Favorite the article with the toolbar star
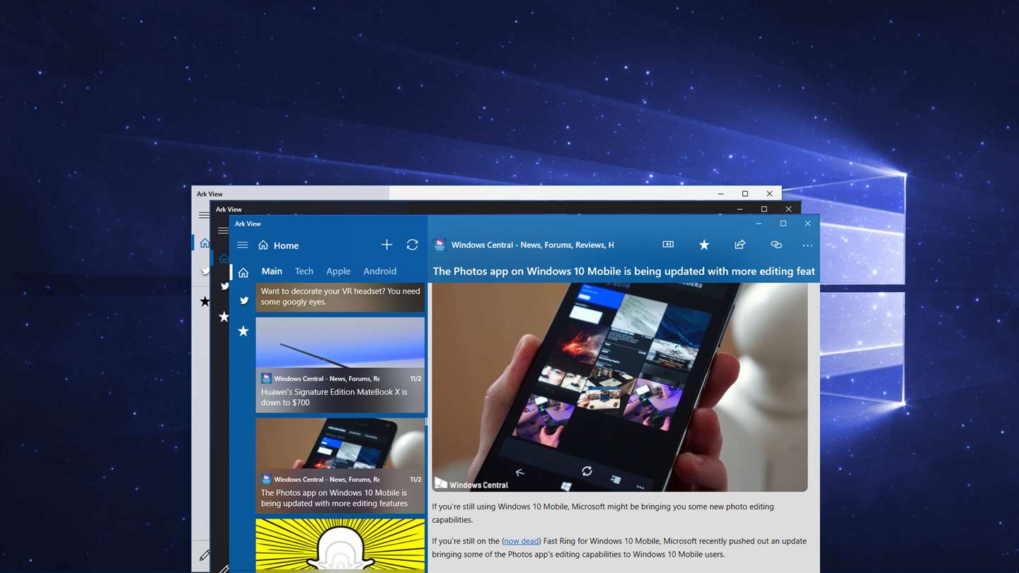The width and height of the screenshot is (1019, 573). click(x=704, y=245)
